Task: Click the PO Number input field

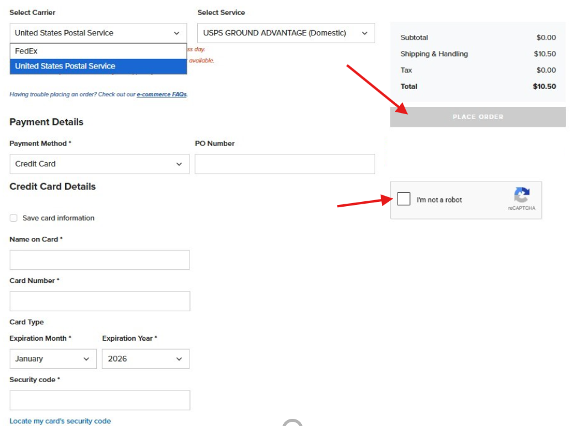Action: click(x=285, y=164)
